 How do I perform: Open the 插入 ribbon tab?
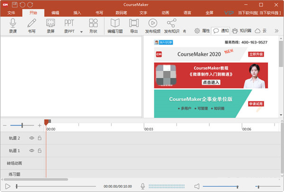click(77, 13)
